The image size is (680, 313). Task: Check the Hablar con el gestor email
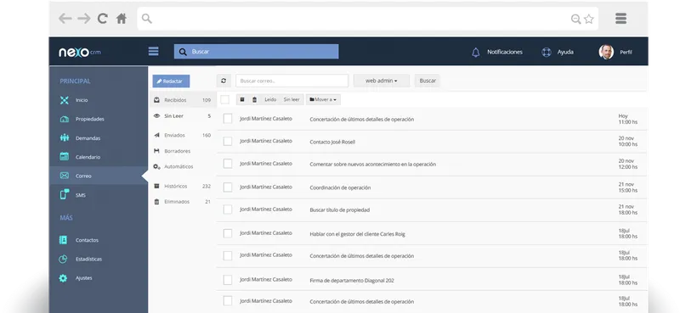pos(228,233)
